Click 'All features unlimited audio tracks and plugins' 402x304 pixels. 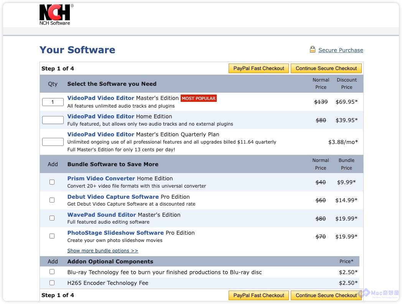(x=121, y=106)
